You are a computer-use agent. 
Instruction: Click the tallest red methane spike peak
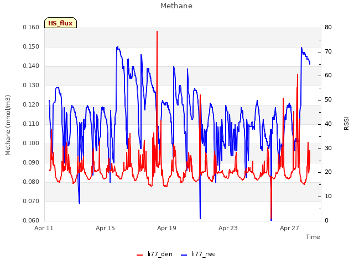(x=157, y=32)
